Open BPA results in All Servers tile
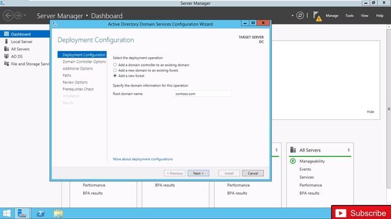 click(x=309, y=193)
